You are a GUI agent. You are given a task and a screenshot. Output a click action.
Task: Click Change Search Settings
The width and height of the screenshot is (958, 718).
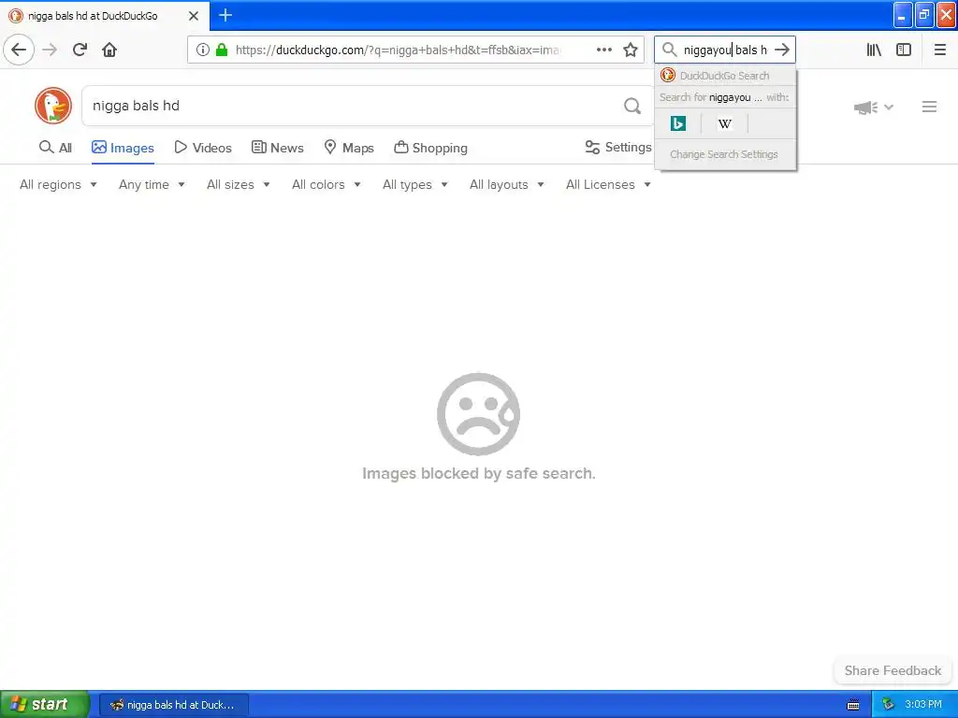pos(724,154)
